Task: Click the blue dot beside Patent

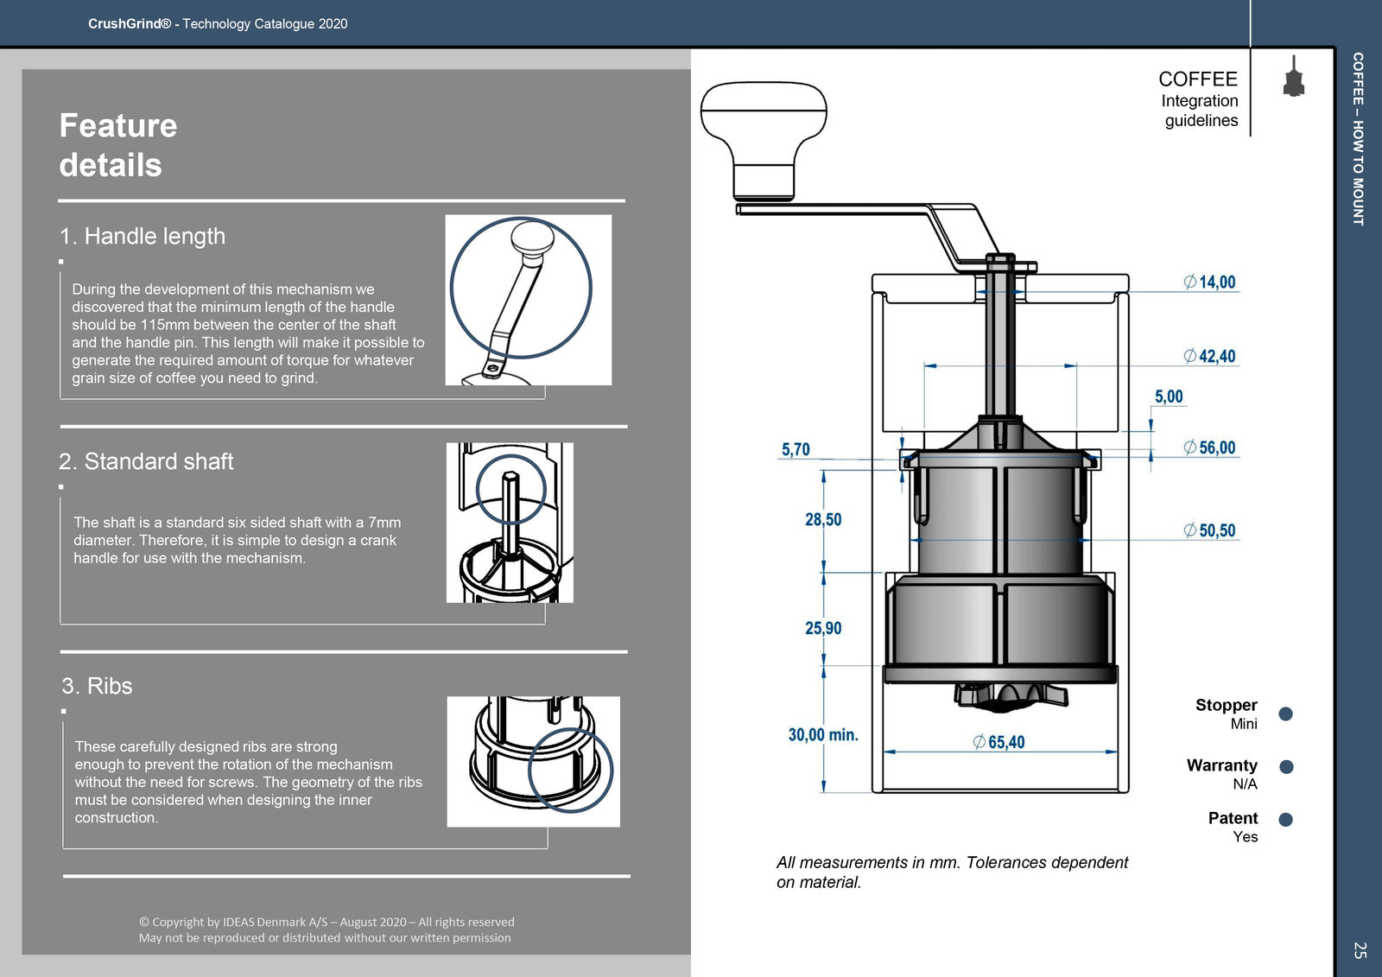Action: 1285,819
